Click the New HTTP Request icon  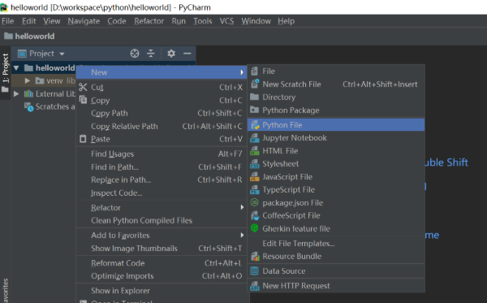[x=255, y=286]
